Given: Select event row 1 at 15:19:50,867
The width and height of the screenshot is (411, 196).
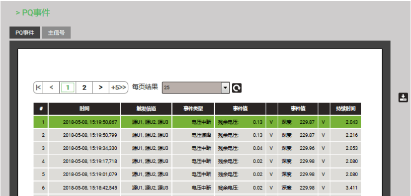Looking at the screenshot, I should [197, 122].
